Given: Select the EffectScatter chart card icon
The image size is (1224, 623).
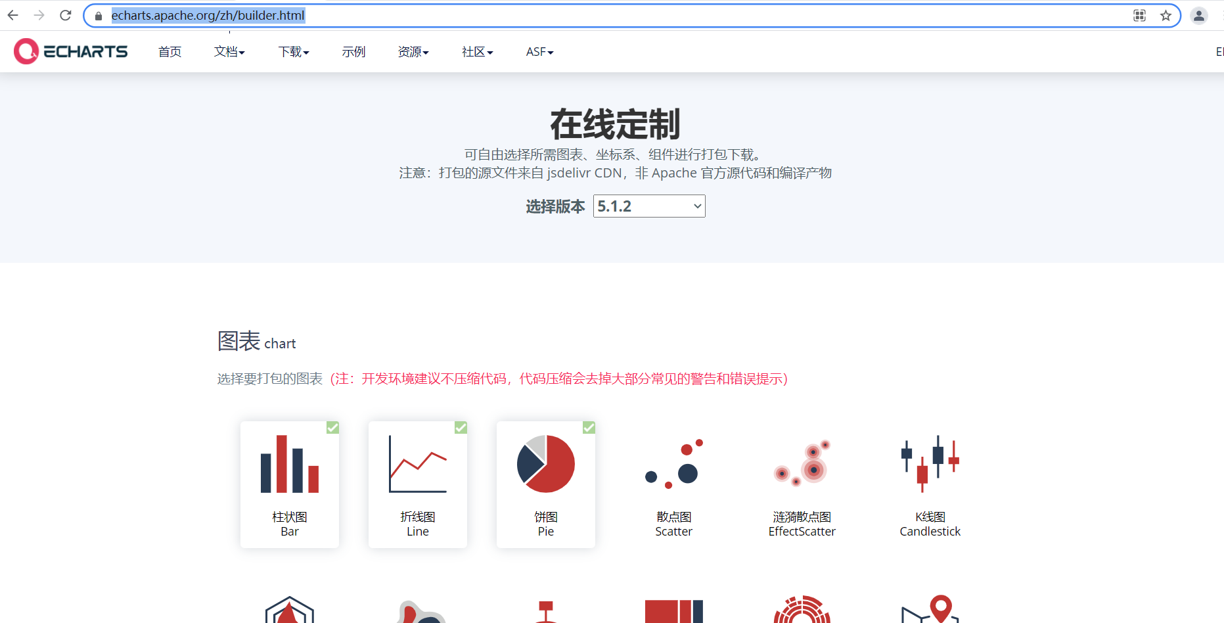Looking at the screenshot, I should 802,464.
